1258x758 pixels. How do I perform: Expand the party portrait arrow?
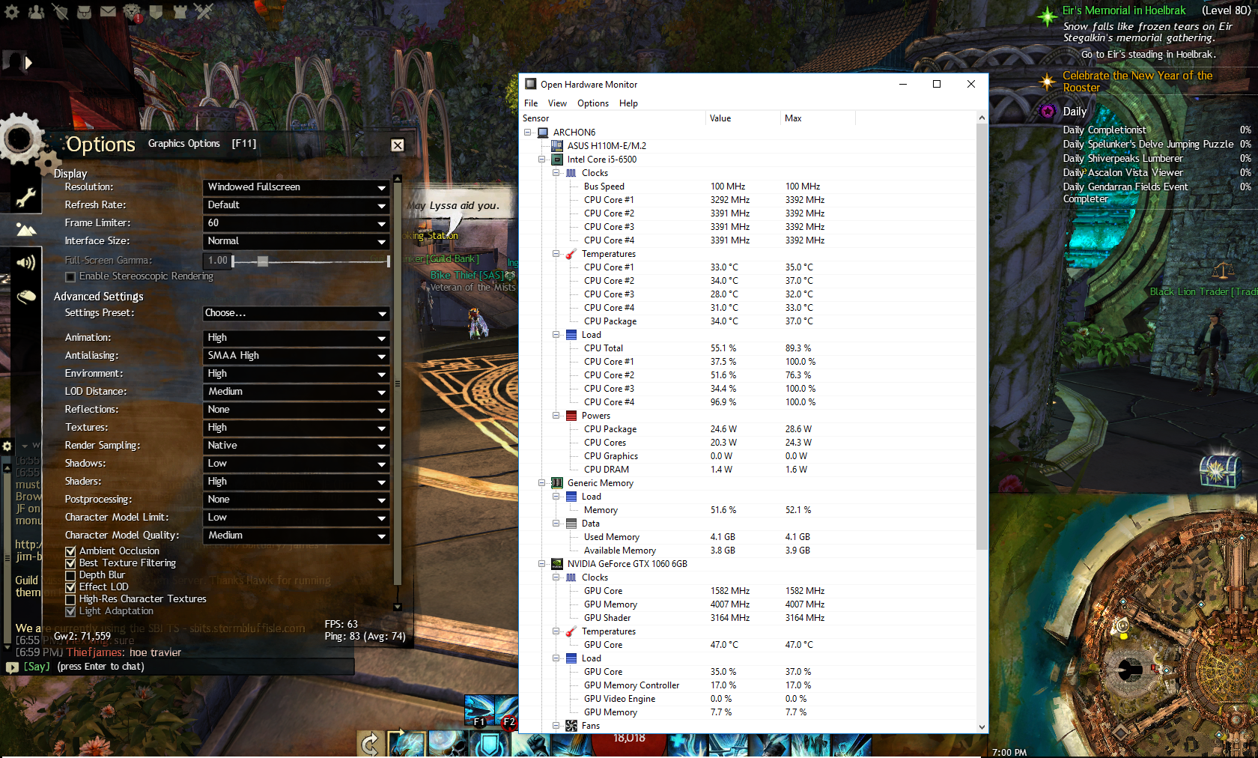28,63
